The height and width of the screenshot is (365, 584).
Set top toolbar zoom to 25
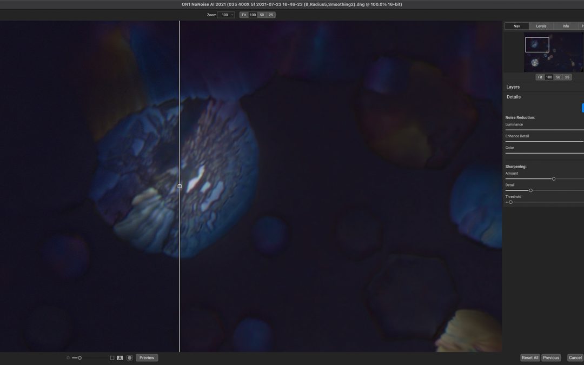click(x=271, y=15)
